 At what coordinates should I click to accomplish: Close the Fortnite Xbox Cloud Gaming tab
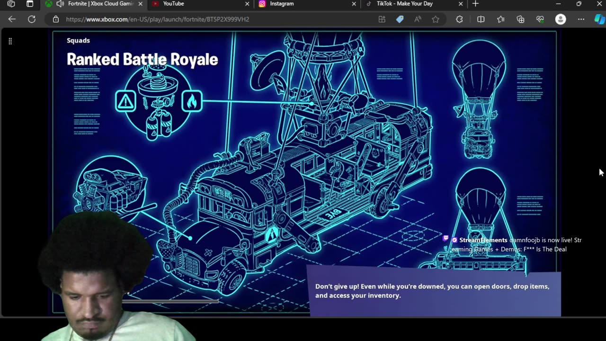pos(140,4)
